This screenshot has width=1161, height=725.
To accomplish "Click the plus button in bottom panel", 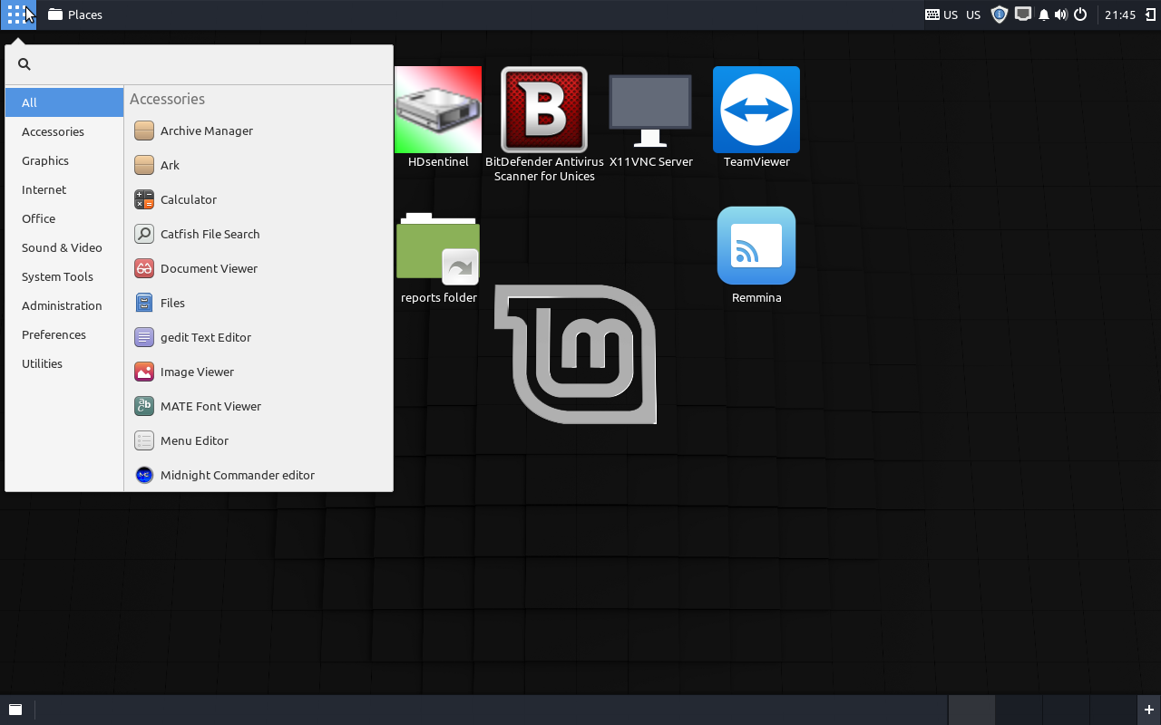I will point(1148,710).
